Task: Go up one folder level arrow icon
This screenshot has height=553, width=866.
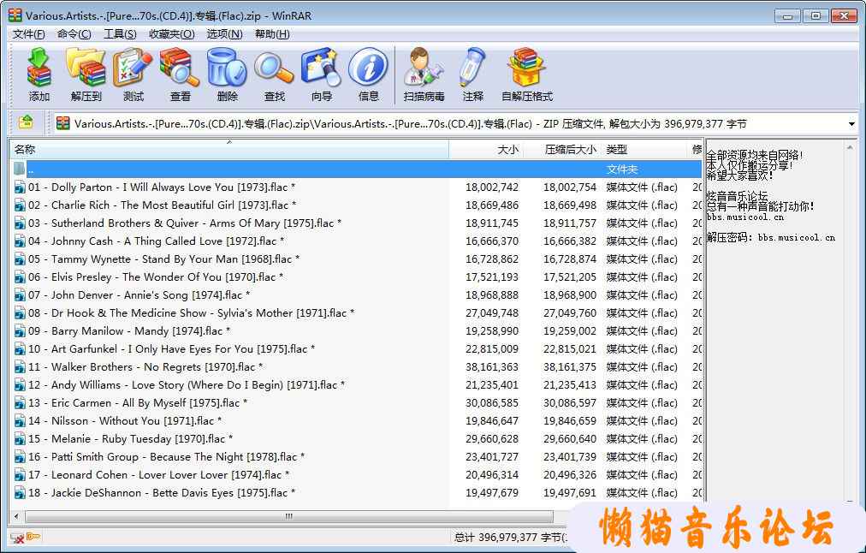Action: point(26,122)
